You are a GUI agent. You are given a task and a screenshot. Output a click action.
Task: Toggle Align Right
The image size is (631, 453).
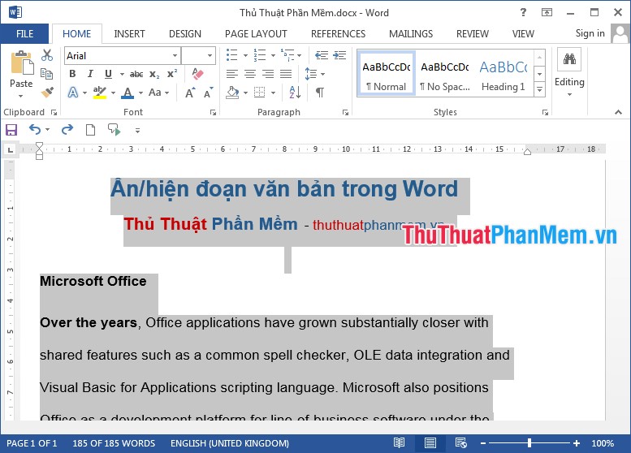click(x=268, y=74)
